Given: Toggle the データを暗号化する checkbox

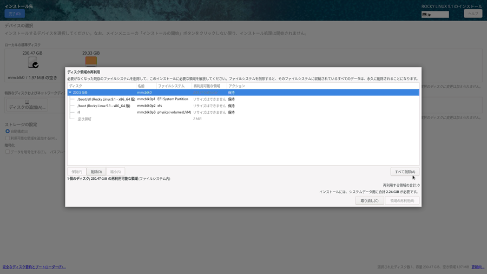Looking at the screenshot, I should [x=8, y=152].
